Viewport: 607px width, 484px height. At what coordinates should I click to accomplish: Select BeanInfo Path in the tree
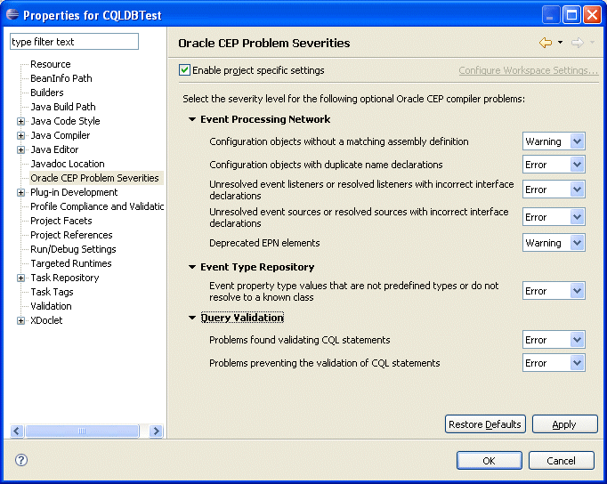[x=61, y=78]
